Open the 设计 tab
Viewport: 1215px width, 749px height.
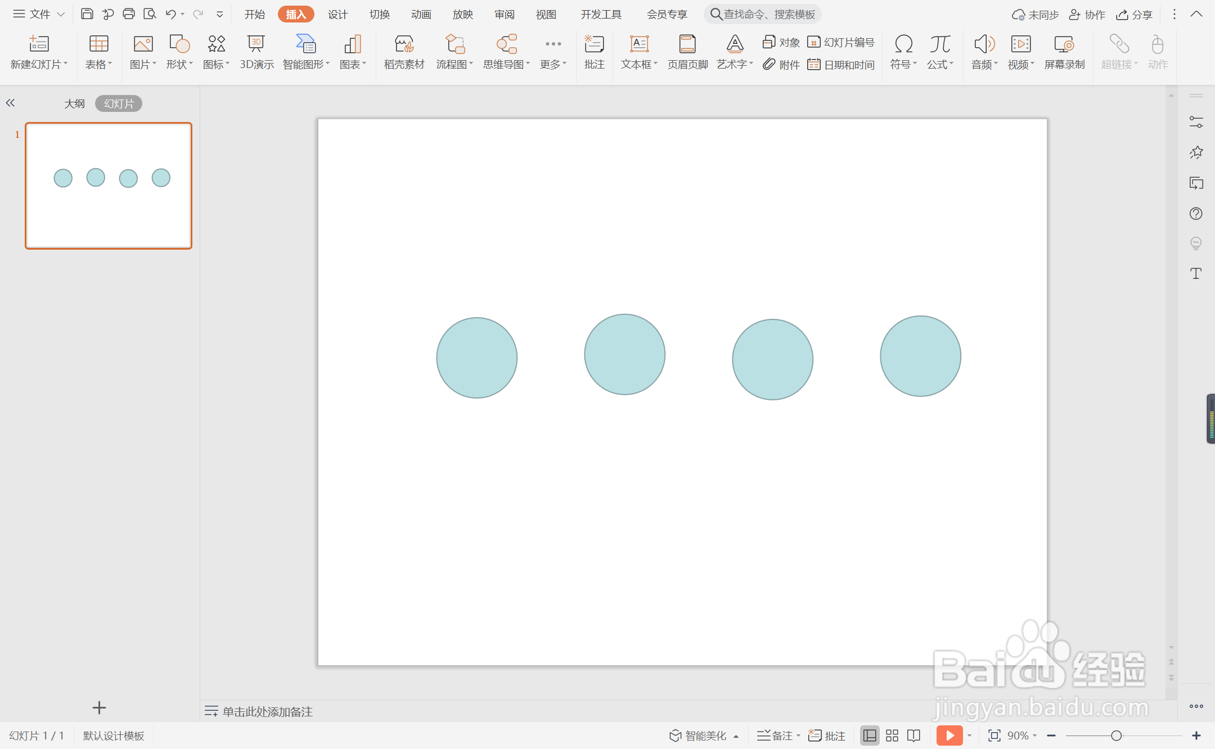(x=337, y=14)
